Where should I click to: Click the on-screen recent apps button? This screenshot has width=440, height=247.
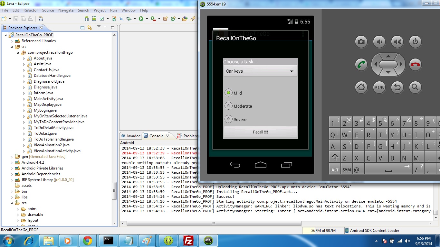point(286,165)
